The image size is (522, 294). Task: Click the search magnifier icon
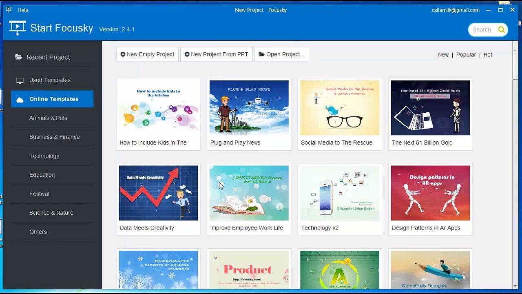501,29
